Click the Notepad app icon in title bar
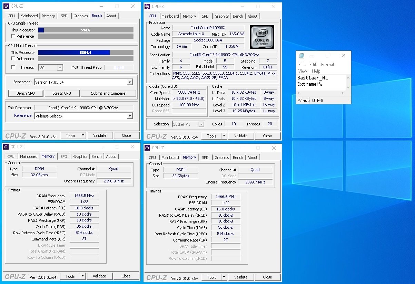415x284 pixels. click(x=302, y=56)
